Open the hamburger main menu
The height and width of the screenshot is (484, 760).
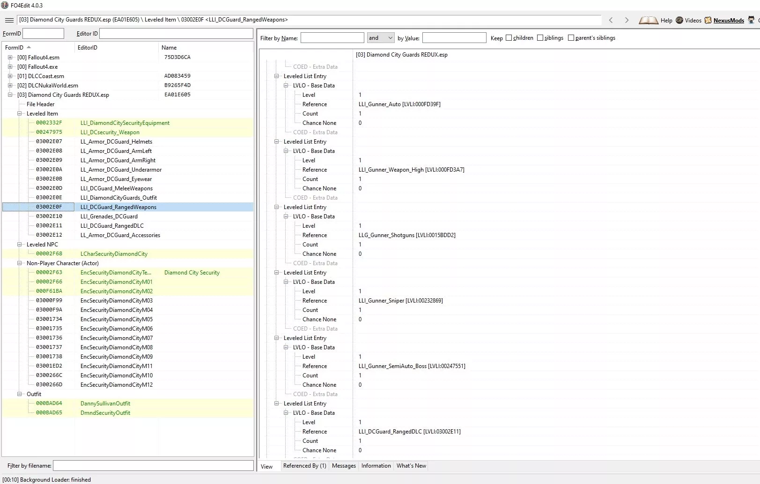pyautogui.click(x=9, y=20)
